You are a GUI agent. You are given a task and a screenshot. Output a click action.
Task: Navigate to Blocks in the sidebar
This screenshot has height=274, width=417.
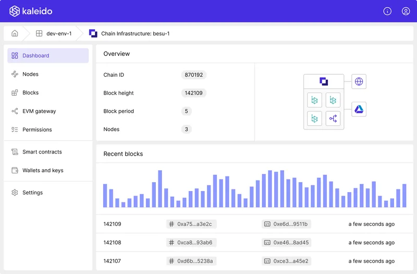pos(30,92)
